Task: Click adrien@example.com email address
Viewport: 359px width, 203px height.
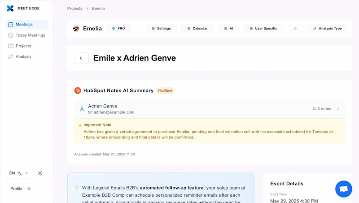Action: 114,112
